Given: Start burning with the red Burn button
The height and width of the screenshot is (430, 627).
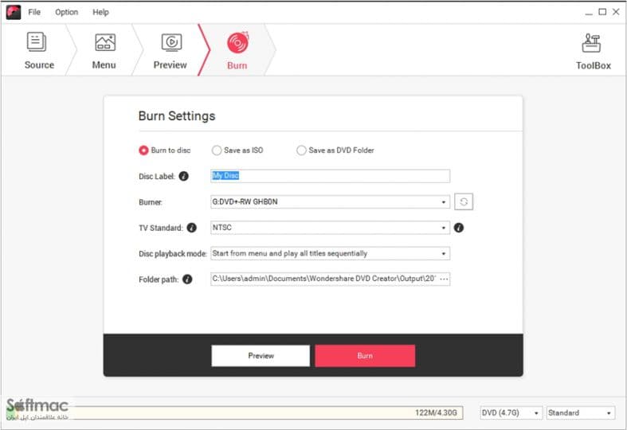Looking at the screenshot, I should point(365,356).
